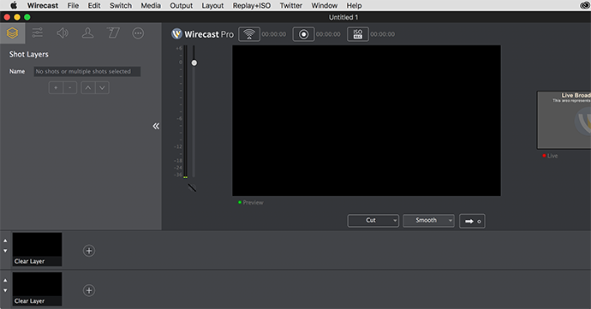This screenshot has height=309, width=591.
Task: Open the Wirecast application menu
Action: click(43, 6)
